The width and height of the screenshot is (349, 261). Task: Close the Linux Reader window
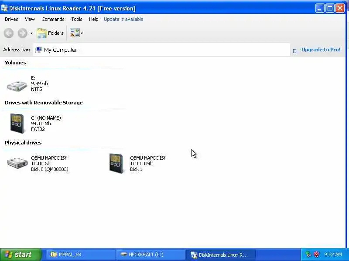(340, 8)
